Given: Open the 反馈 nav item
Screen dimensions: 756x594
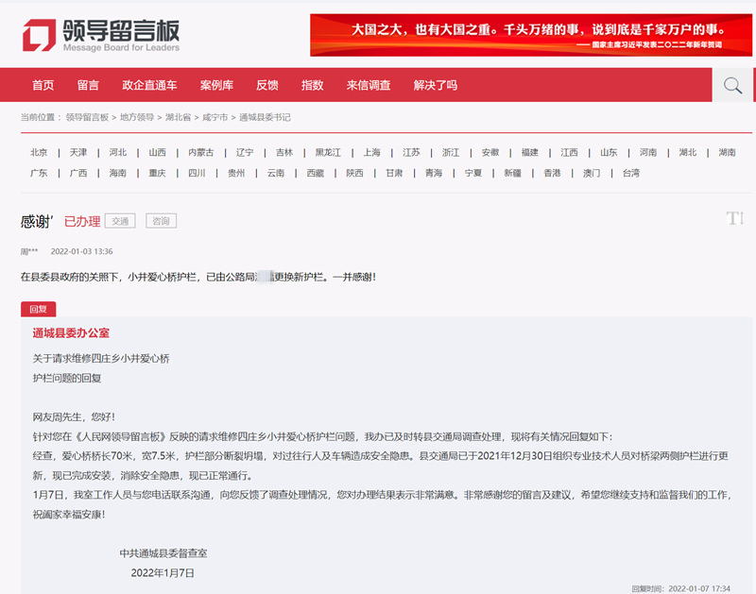Looking at the screenshot, I should tap(267, 85).
